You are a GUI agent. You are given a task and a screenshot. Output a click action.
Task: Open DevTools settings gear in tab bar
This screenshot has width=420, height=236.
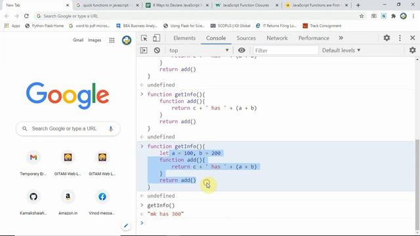[x=387, y=38]
